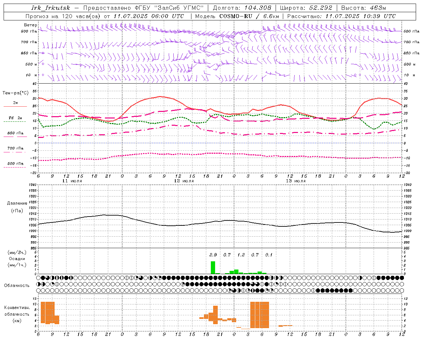Click the 700 гПа temperature legend label
421x337 pixels.
click(x=15, y=148)
